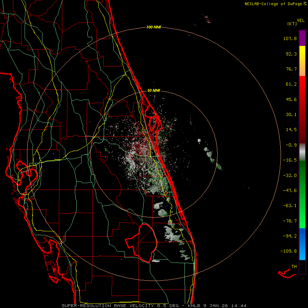Click the -63.1 velocity scale value
This screenshot has height=308, width=308.
(x=290, y=206)
